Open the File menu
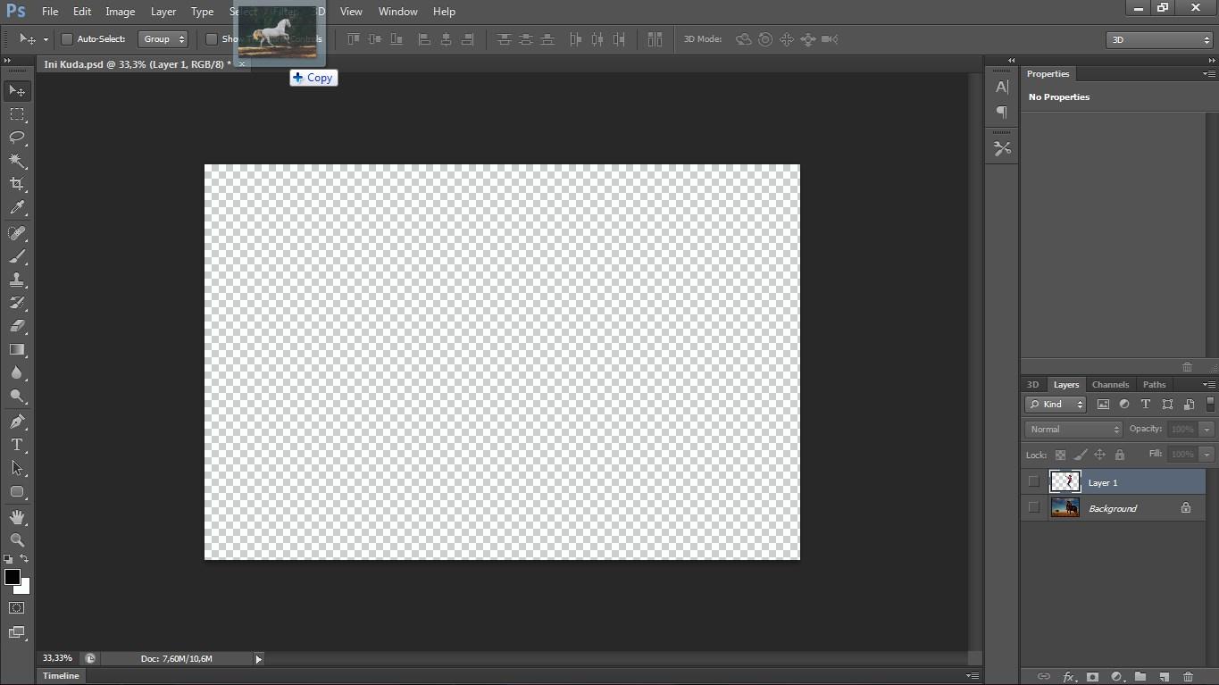This screenshot has height=685, width=1219. (x=50, y=12)
